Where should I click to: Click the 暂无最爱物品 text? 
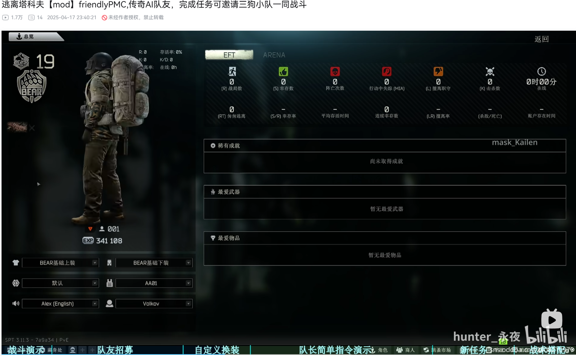tap(385, 255)
